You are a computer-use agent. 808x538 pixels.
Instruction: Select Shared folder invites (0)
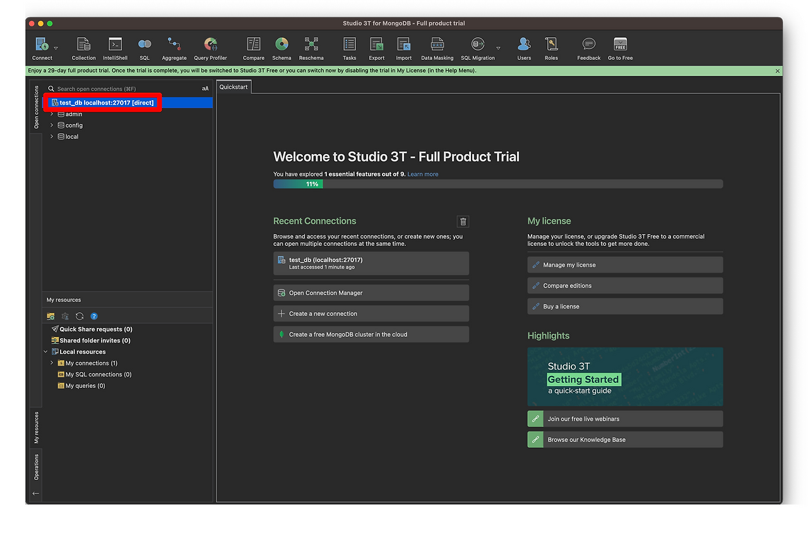pyautogui.click(x=90, y=341)
